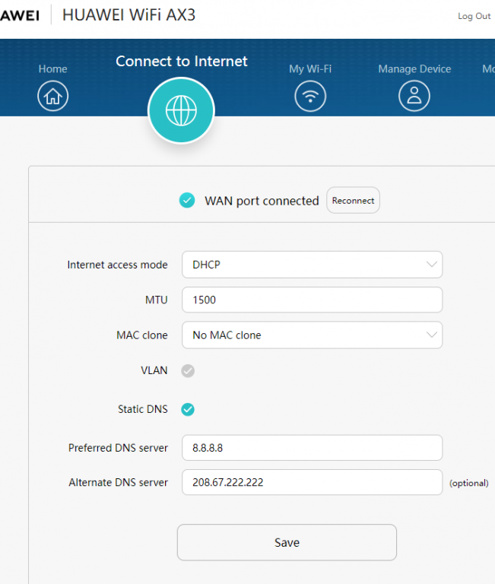Click the Log Out link
Image resolution: width=495 pixels, height=584 pixels.
coord(474,16)
